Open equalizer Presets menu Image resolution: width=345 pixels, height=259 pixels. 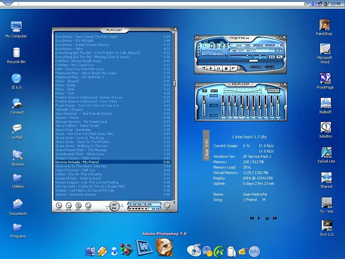pyautogui.click(x=273, y=90)
